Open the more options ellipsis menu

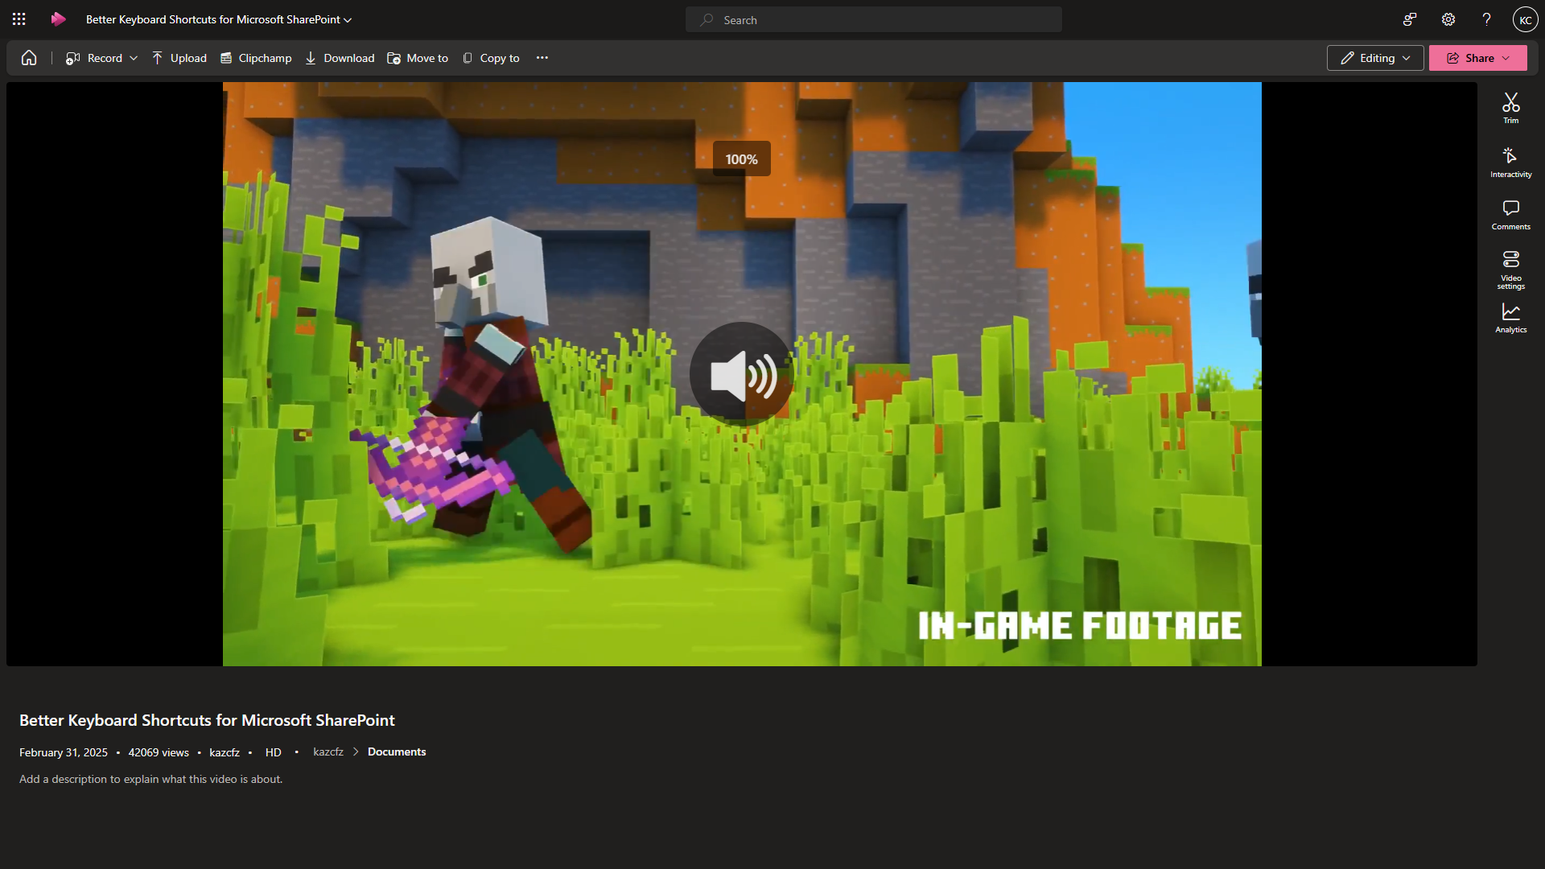coord(542,58)
